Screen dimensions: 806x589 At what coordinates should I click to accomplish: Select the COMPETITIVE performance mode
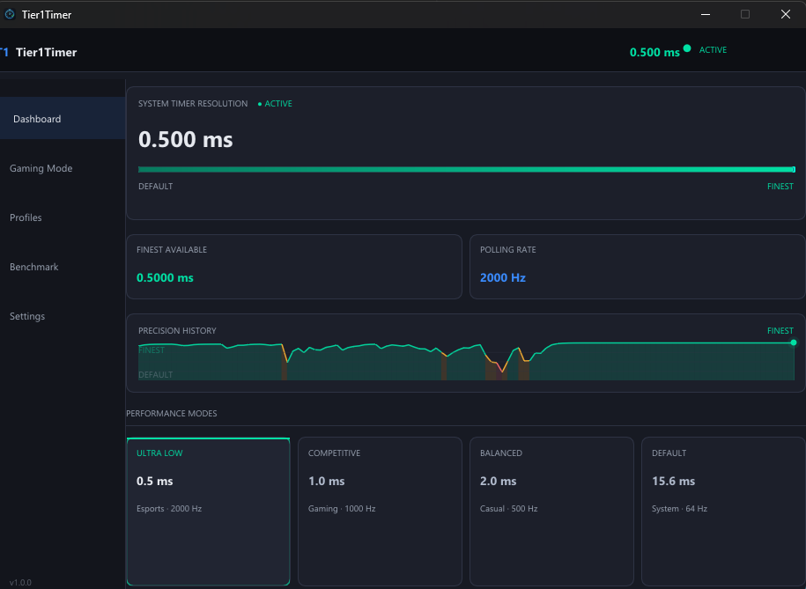pyautogui.click(x=380, y=511)
